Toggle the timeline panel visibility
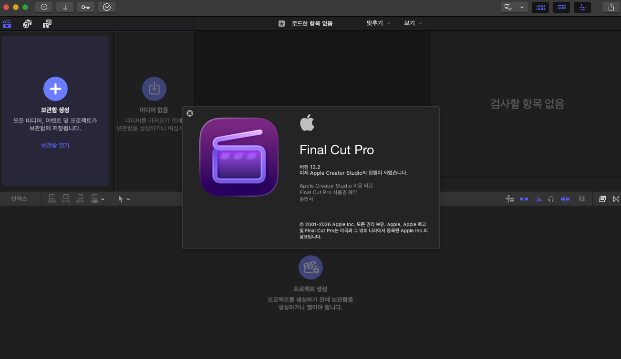The image size is (621, 359). (x=561, y=7)
